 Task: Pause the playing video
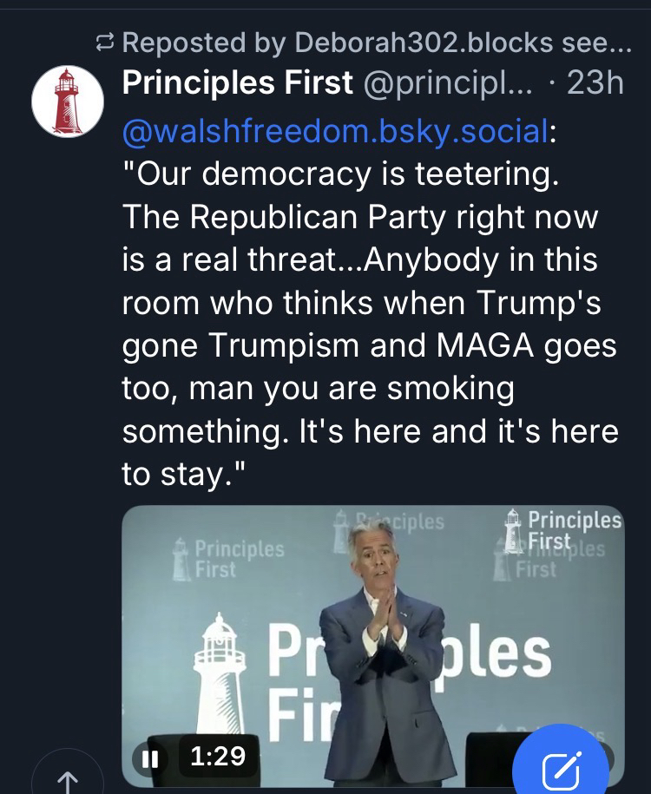(148, 758)
